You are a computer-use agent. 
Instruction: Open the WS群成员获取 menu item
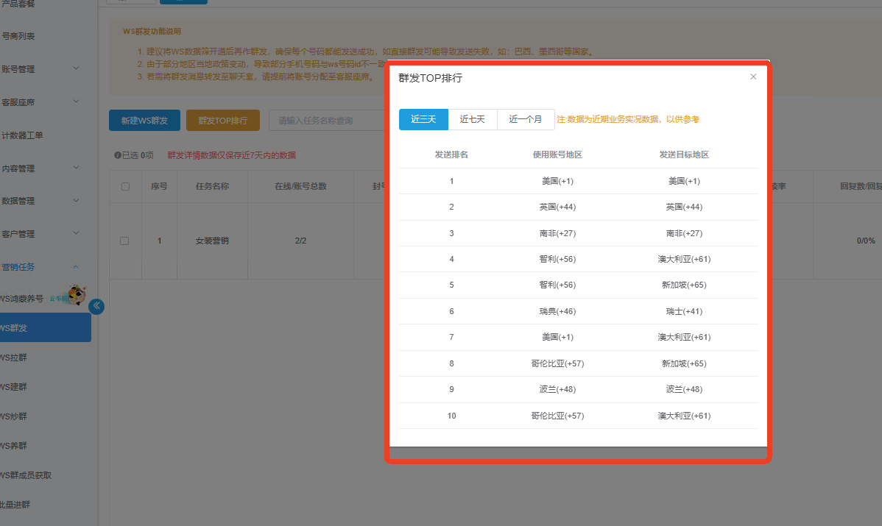coord(27,475)
